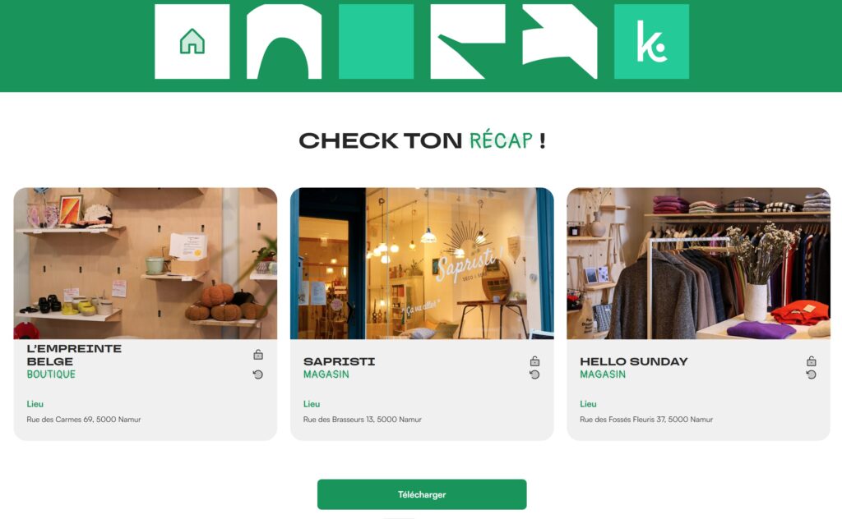Click the L'EMPREINTE BELGE title

click(74, 355)
